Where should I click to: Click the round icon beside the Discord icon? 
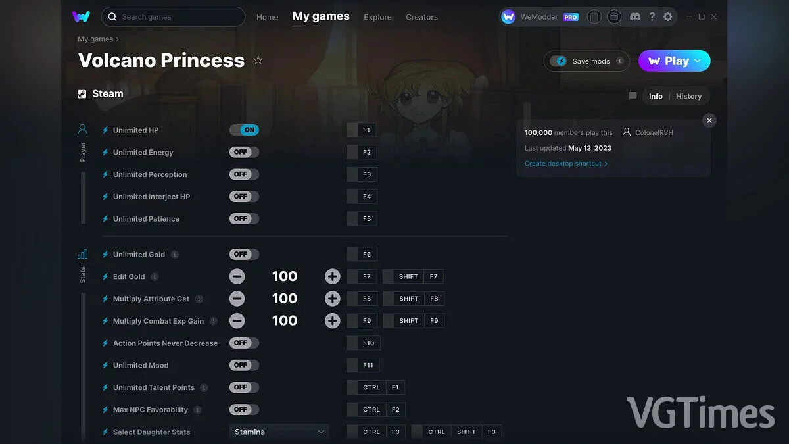coord(614,16)
